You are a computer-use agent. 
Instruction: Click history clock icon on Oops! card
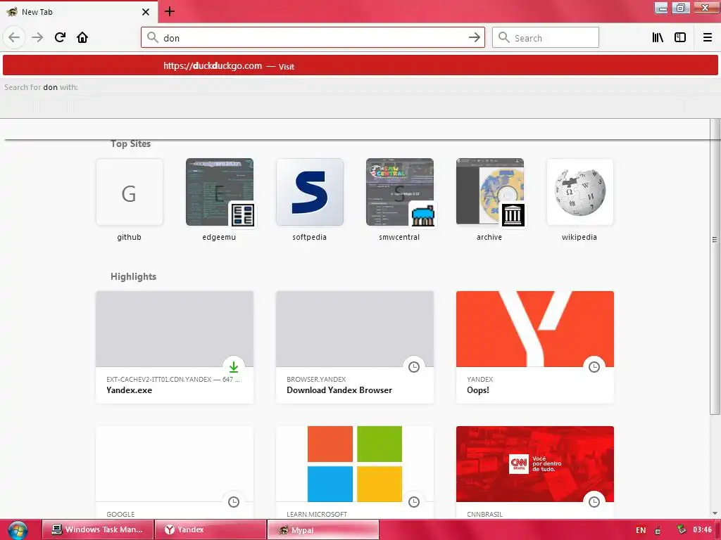point(594,367)
